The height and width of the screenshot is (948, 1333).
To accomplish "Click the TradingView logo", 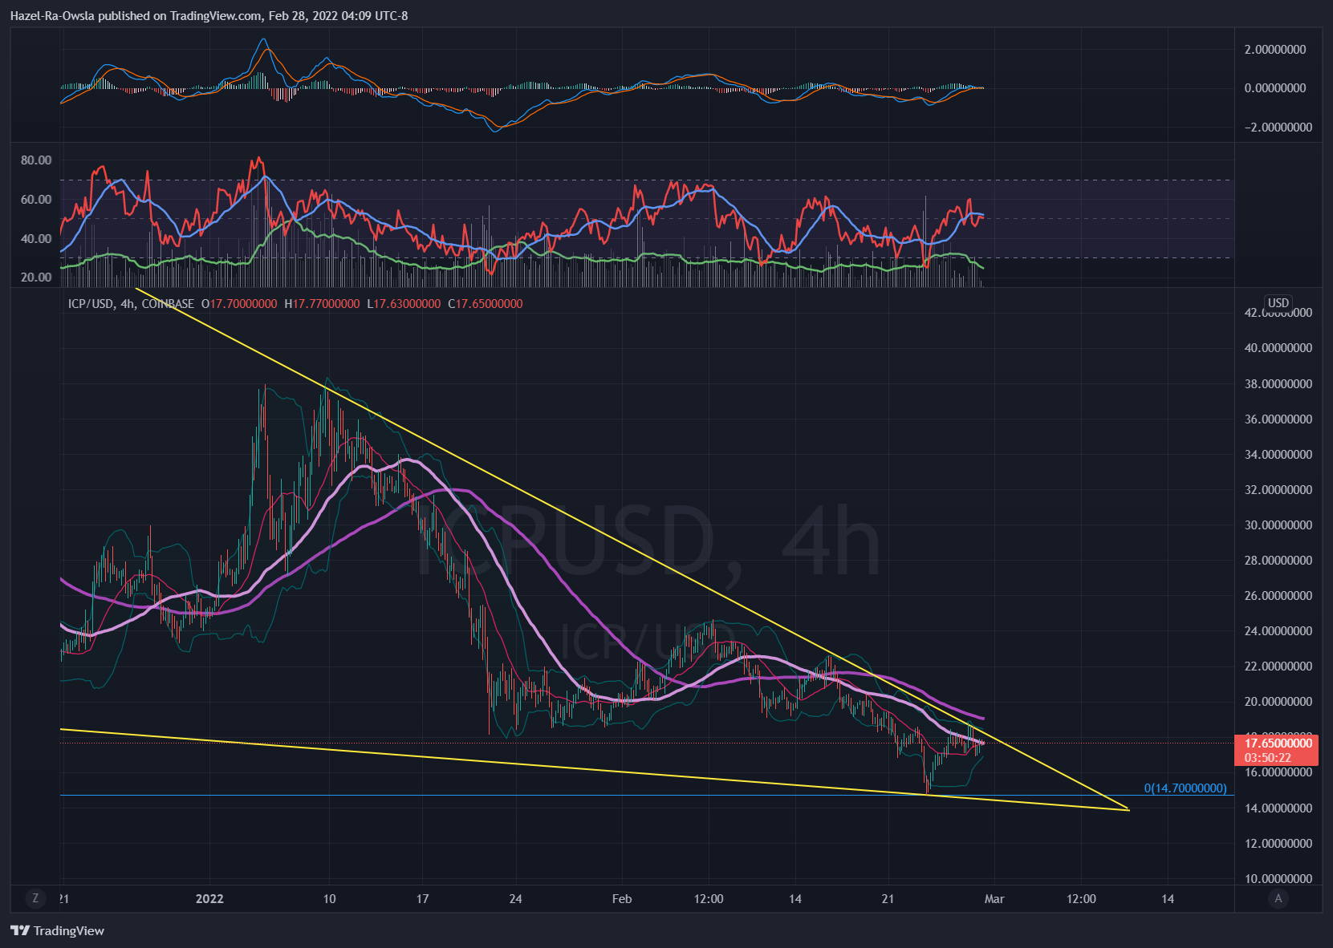I will point(58,930).
